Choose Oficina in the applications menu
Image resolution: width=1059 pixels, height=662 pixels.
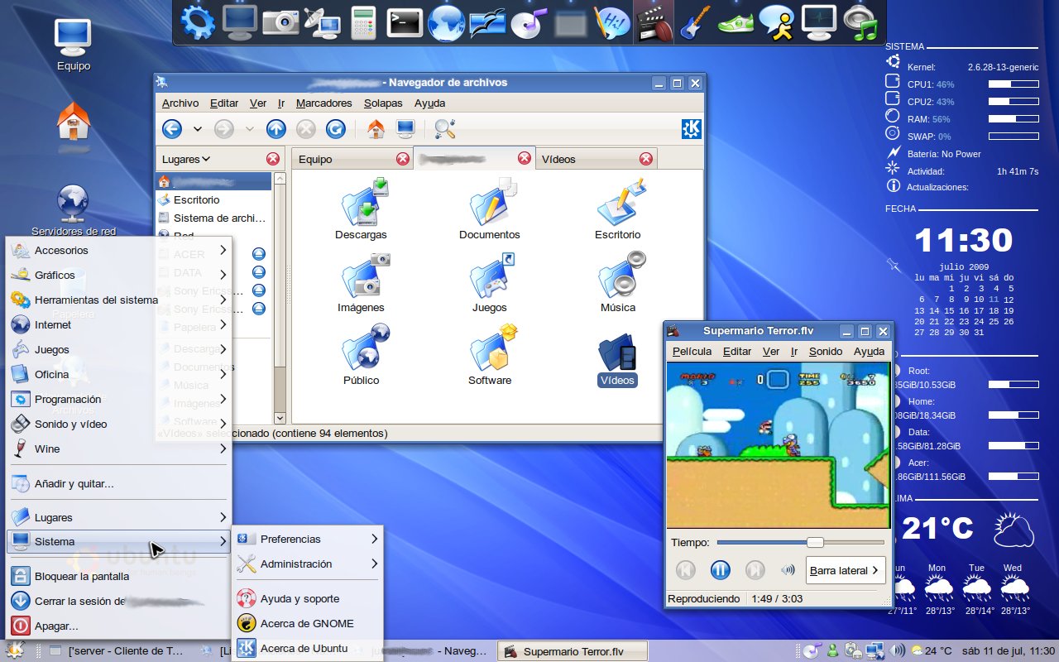click(118, 374)
